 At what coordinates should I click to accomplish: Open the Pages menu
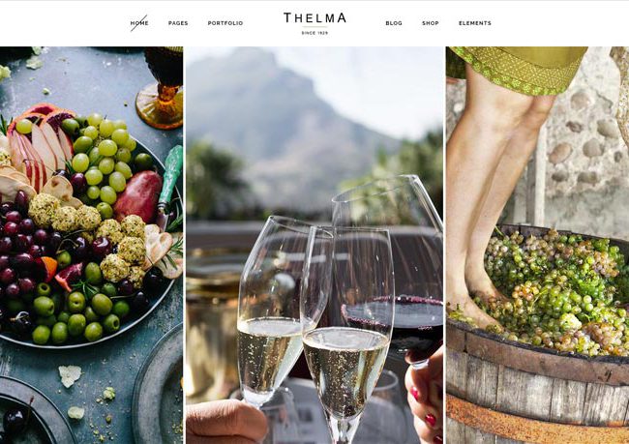click(178, 23)
